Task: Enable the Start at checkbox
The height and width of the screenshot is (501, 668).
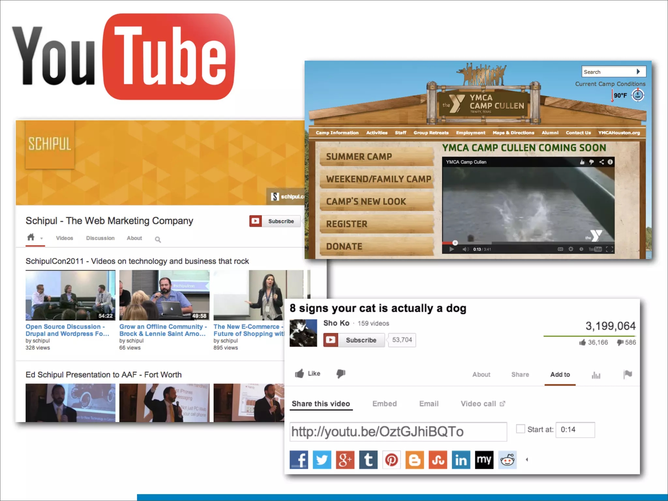Action: point(521,429)
